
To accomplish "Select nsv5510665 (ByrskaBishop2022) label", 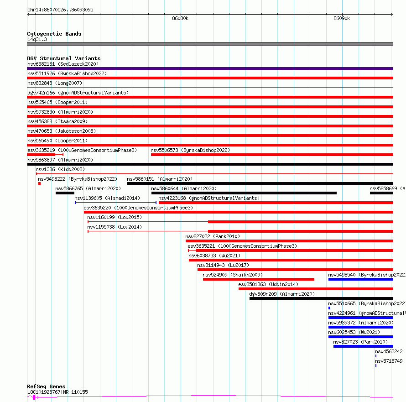I will point(367,303).
